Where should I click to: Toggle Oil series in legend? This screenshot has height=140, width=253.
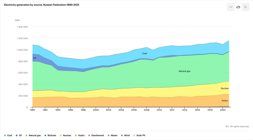(19, 135)
